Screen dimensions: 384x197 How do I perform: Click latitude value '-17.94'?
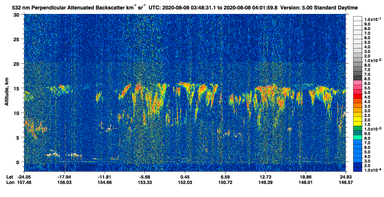click(x=64, y=177)
